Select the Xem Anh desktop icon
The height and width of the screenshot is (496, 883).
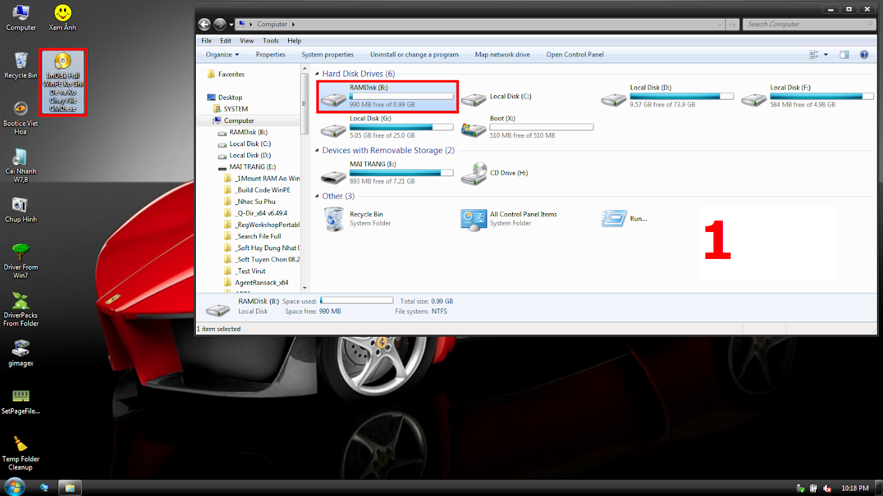click(x=62, y=18)
